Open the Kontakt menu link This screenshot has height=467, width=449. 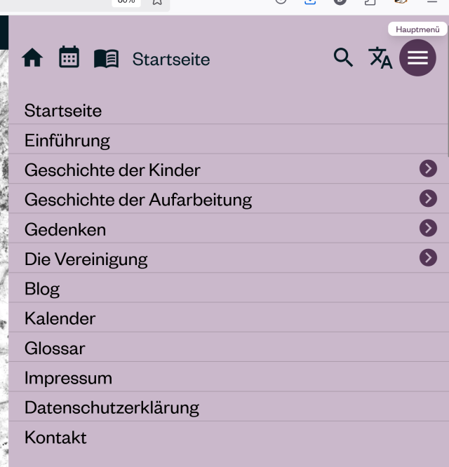pos(55,438)
